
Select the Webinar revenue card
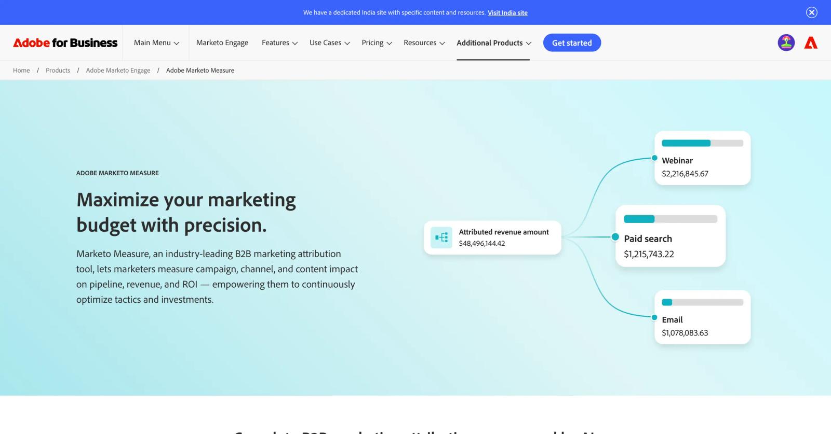(x=702, y=158)
